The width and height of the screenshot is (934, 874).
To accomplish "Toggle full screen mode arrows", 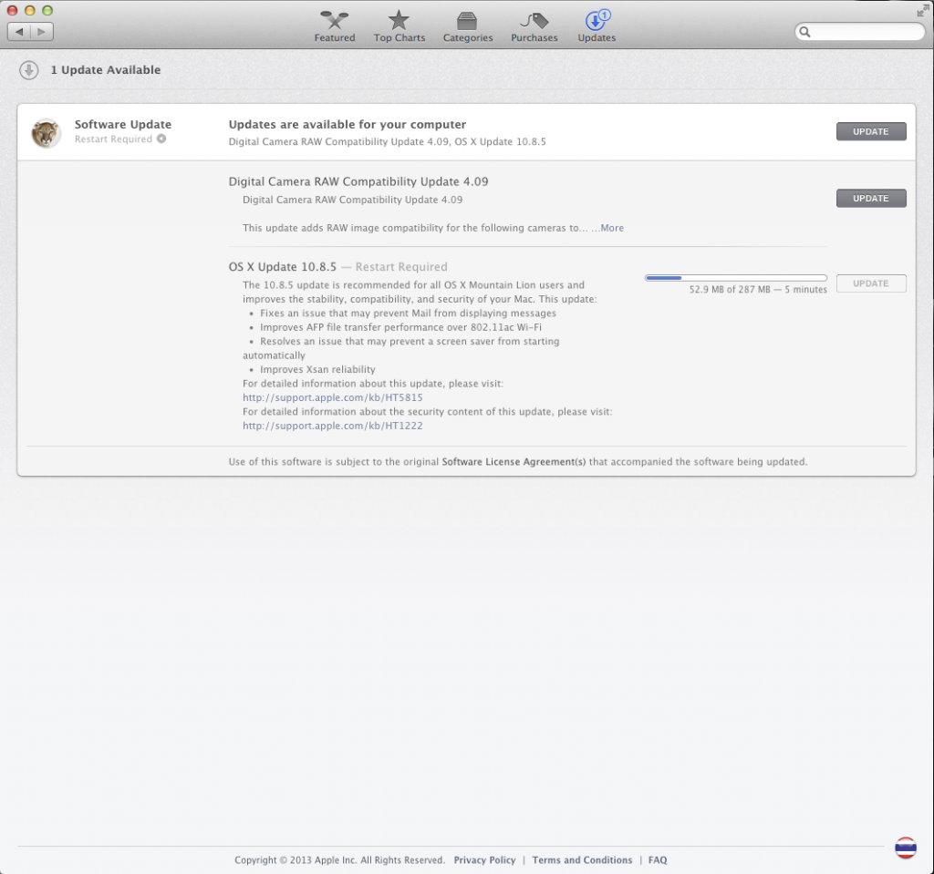I will (922, 11).
